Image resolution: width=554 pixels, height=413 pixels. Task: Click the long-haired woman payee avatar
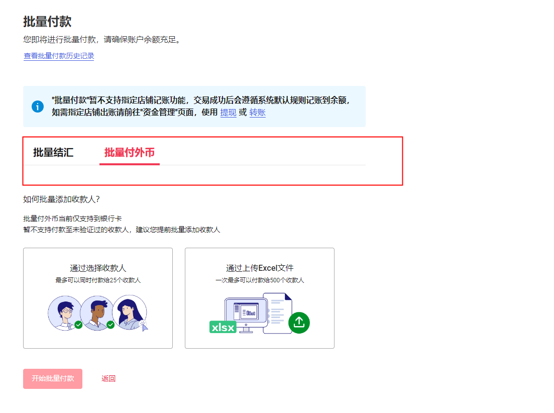click(130, 313)
